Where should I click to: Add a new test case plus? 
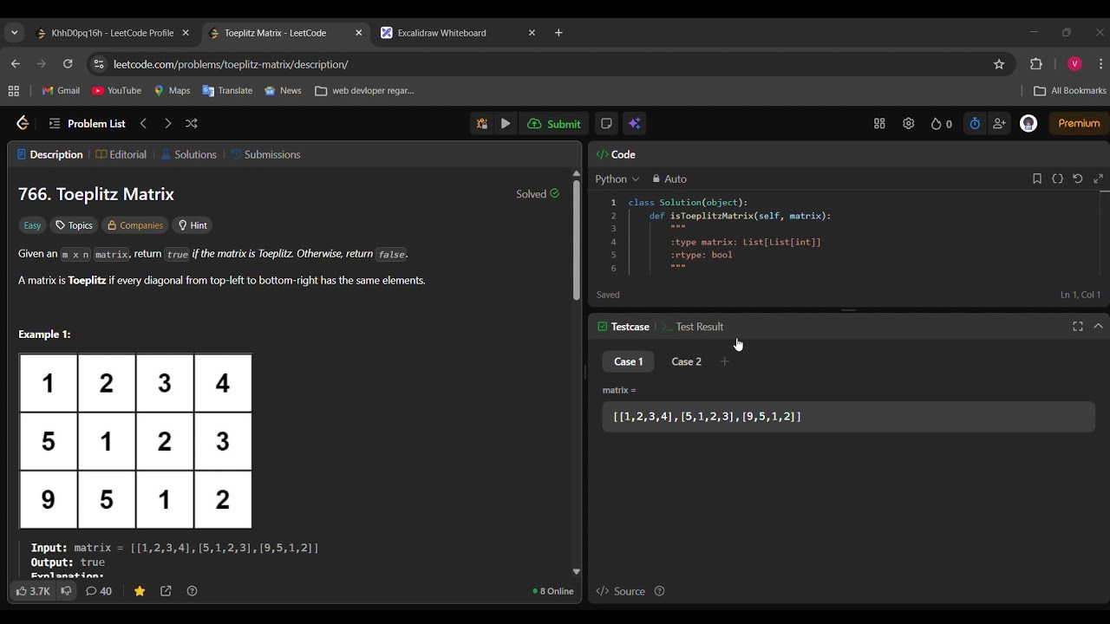[x=724, y=361]
